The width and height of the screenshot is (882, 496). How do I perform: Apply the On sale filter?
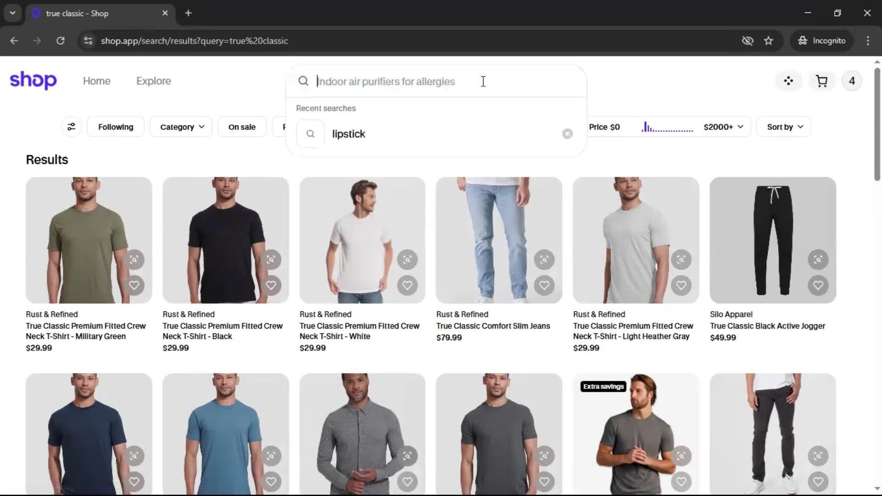coord(242,127)
